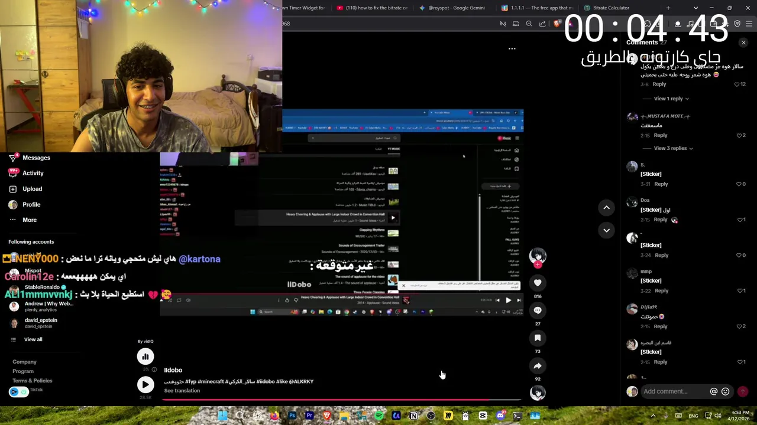
Task: Click View all following accounts
Action: [x=27, y=339]
